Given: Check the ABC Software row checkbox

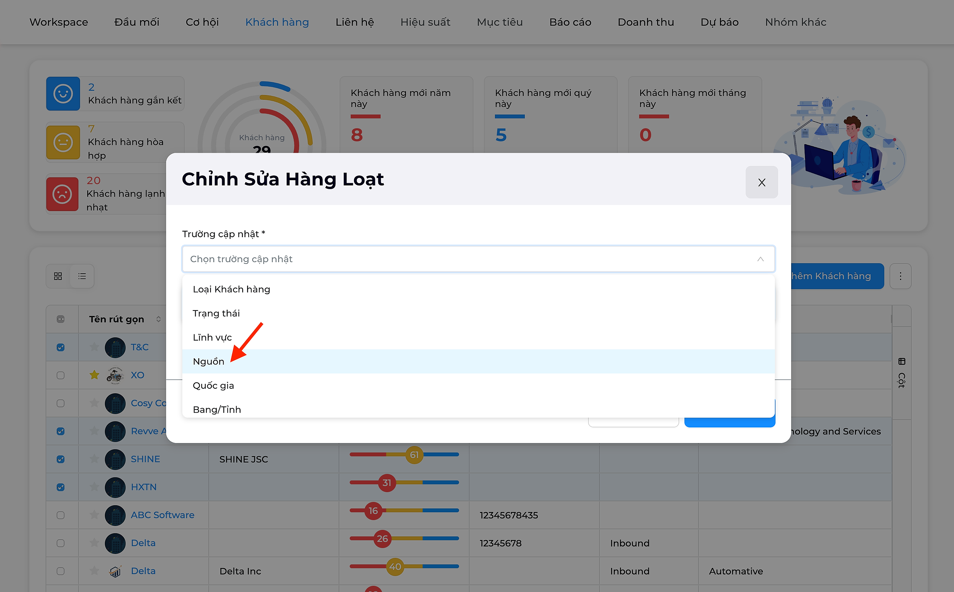Looking at the screenshot, I should [60, 515].
